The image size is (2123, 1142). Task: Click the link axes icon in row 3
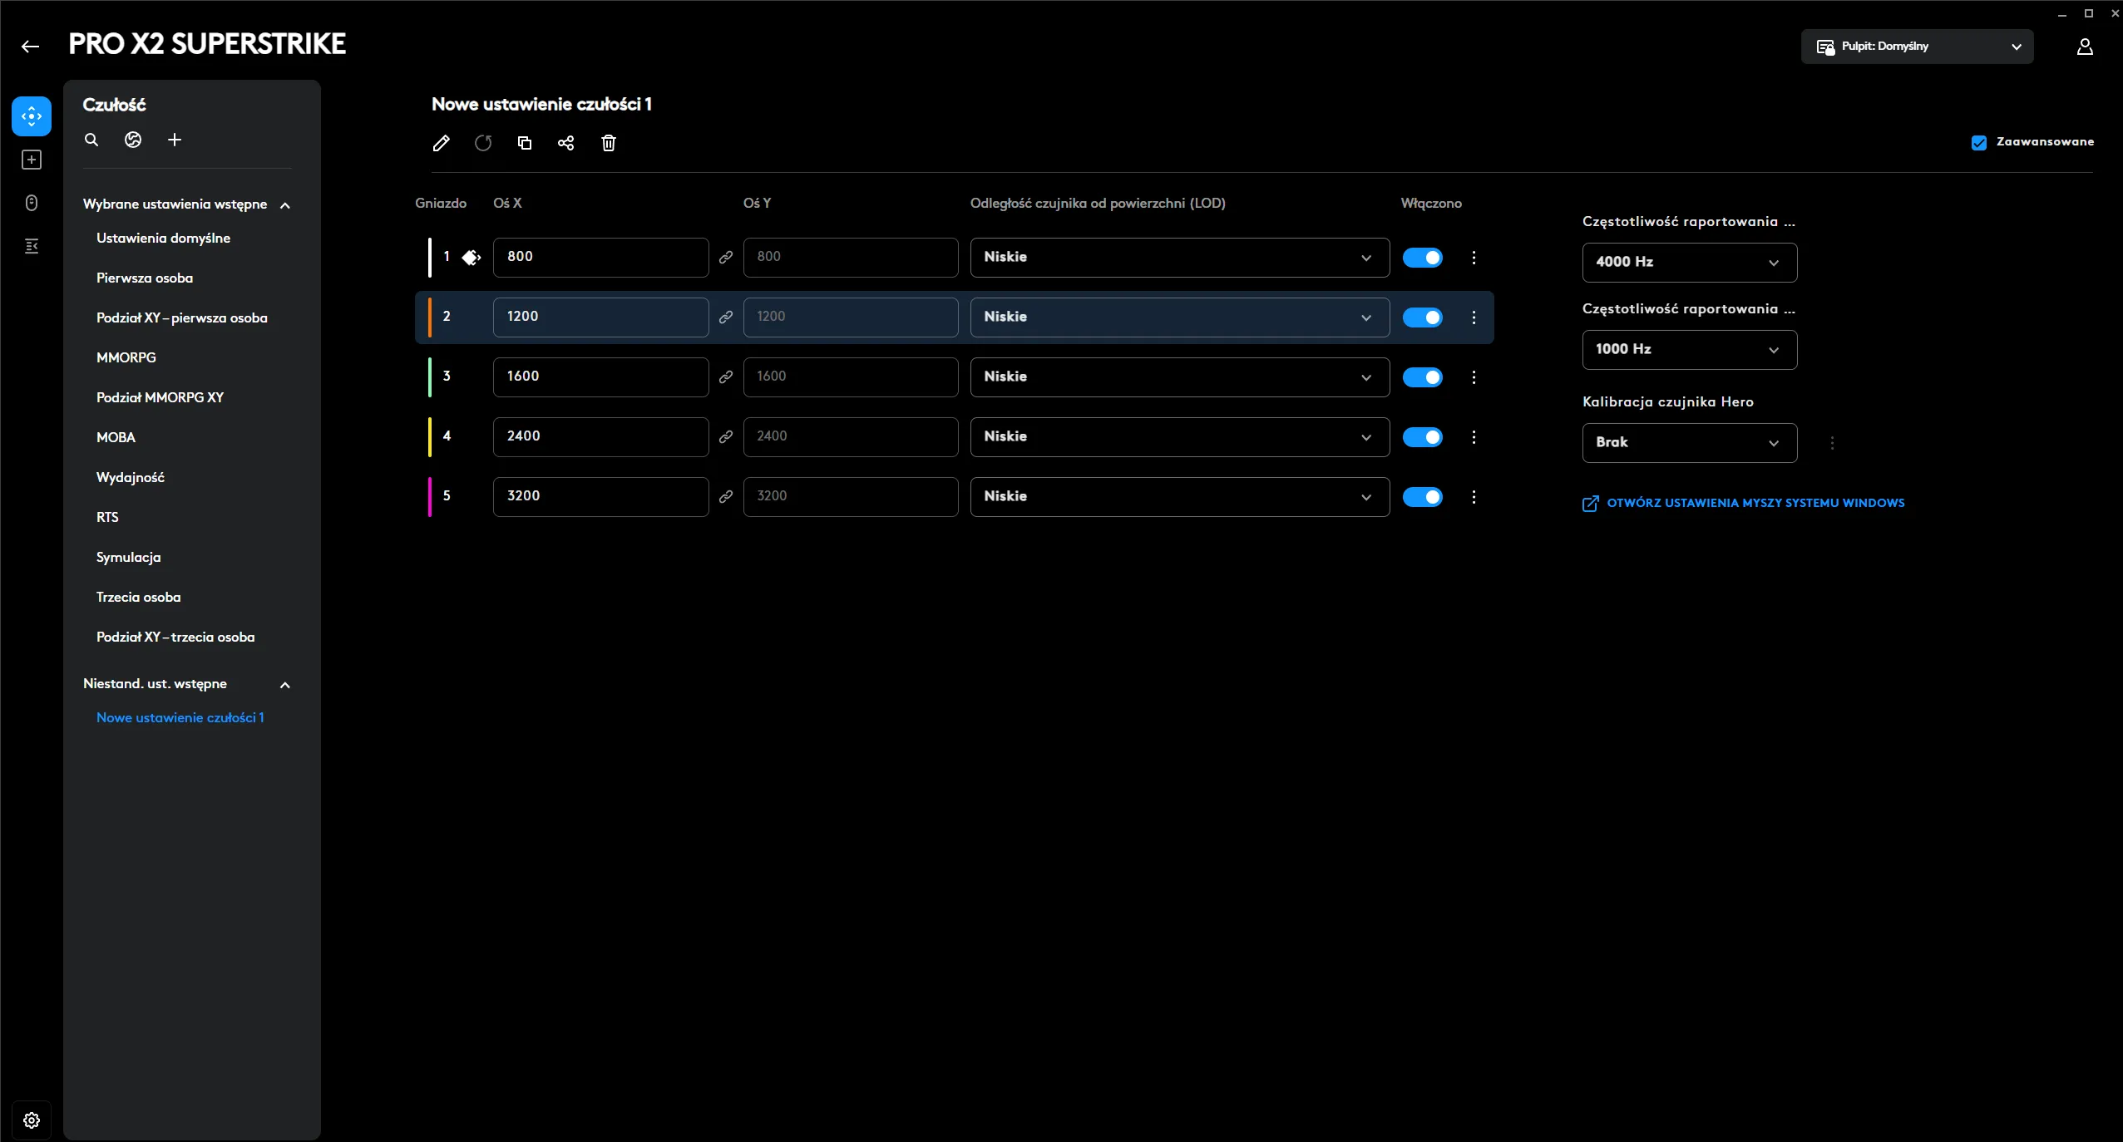point(726,377)
